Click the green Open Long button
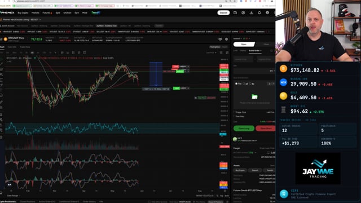The height and width of the screenshot is (203, 361). pos(244,129)
